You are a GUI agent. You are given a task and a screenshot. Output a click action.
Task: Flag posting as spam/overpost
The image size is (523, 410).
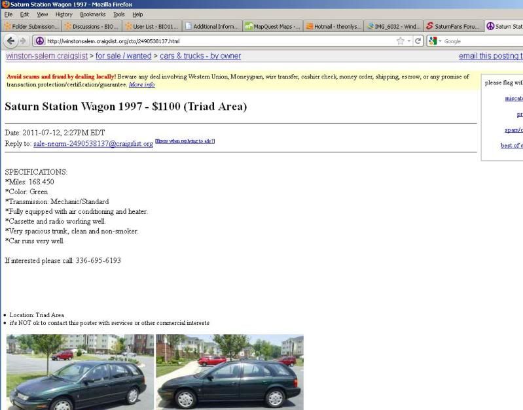click(x=514, y=130)
